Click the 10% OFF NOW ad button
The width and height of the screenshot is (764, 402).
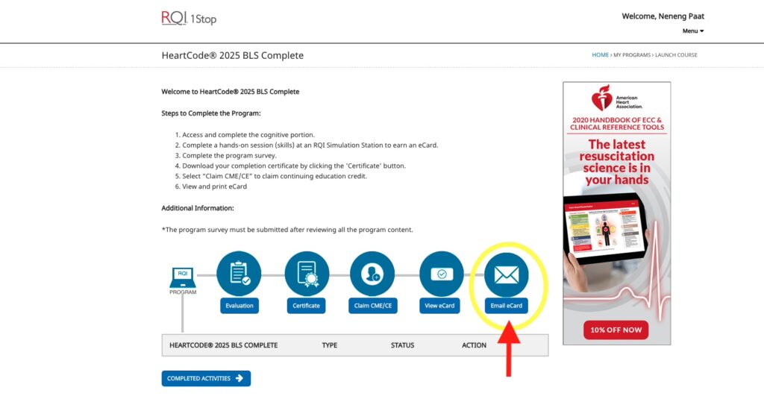pyautogui.click(x=616, y=330)
